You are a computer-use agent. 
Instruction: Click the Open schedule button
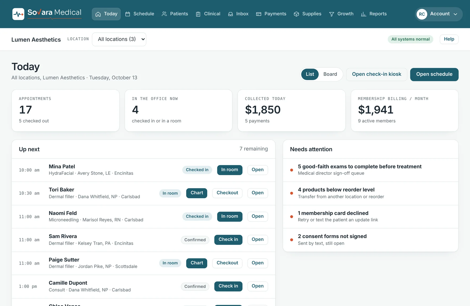coord(434,74)
